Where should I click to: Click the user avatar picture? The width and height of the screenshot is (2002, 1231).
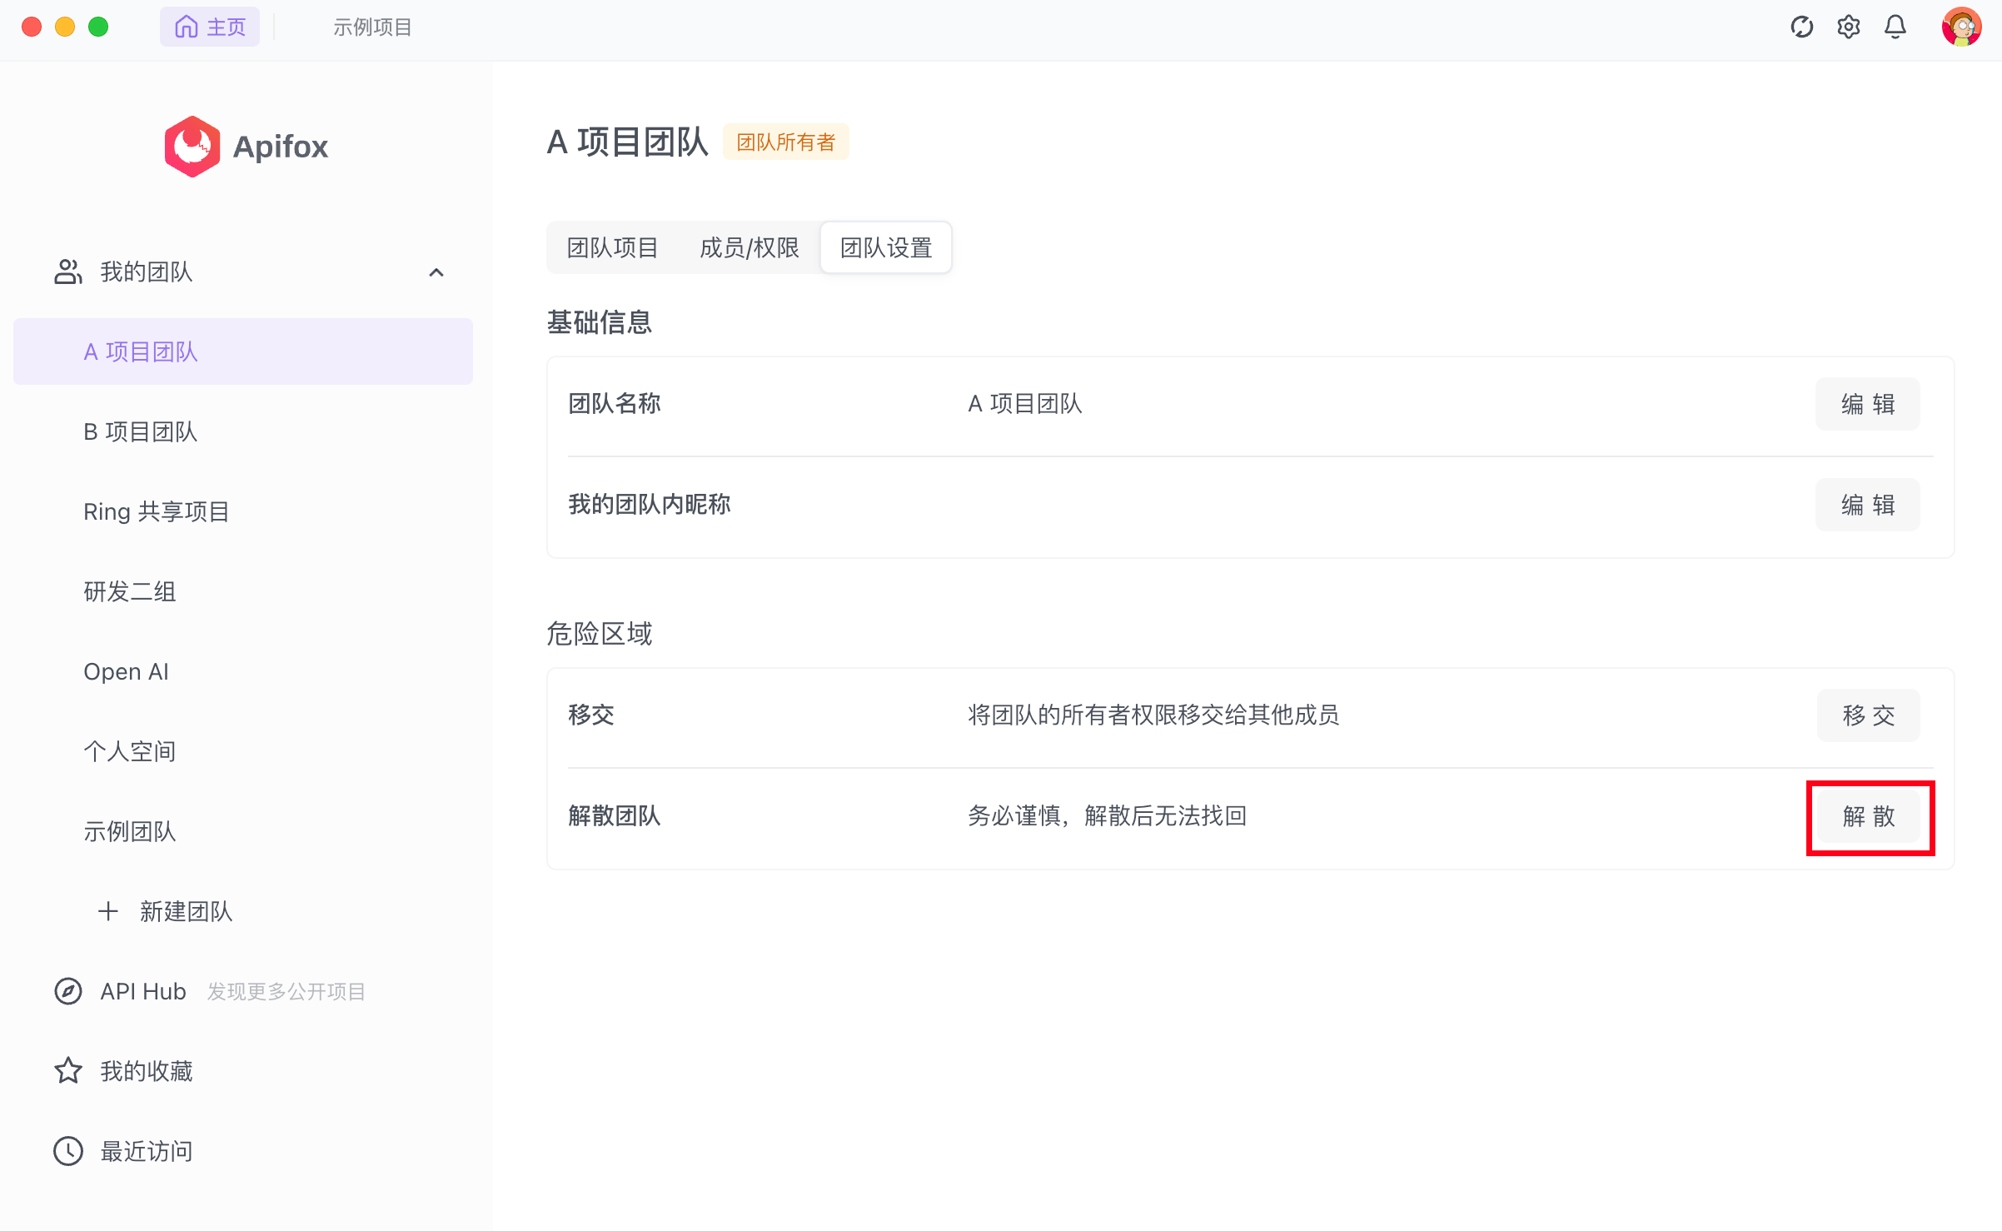pos(1960,27)
